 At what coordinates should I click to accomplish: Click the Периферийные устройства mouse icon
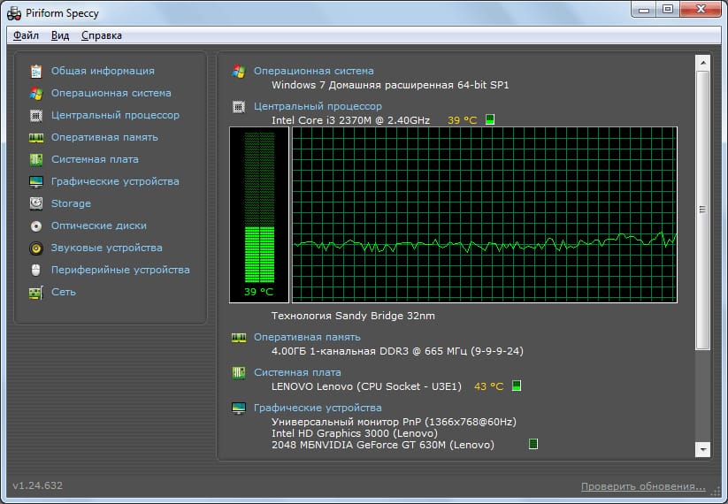tap(36, 270)
